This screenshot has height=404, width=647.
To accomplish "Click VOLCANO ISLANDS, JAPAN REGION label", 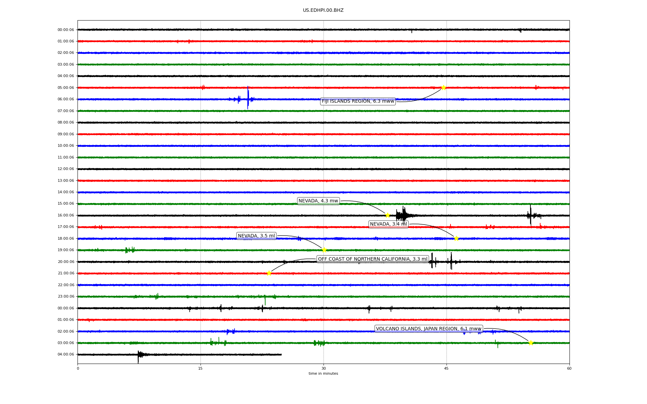I will tap(428, 329).
